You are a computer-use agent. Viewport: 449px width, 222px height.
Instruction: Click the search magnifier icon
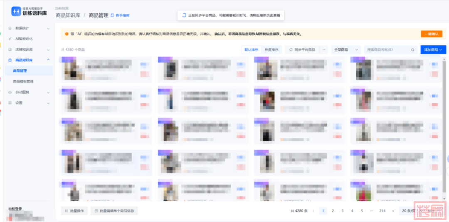pyautogui.click(x=412, y=50)
